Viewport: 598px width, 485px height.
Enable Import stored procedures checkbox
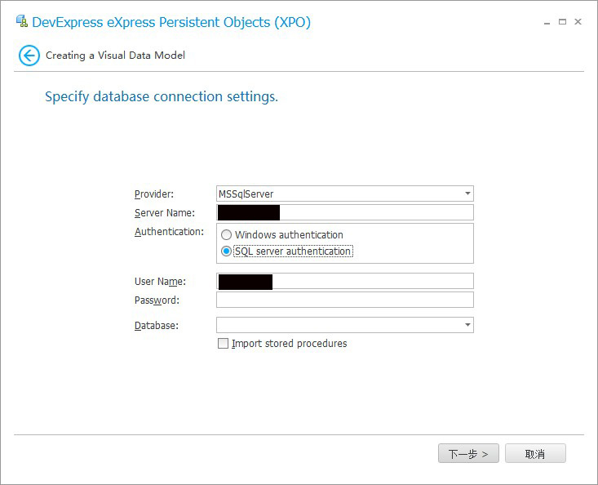point(224,344)
